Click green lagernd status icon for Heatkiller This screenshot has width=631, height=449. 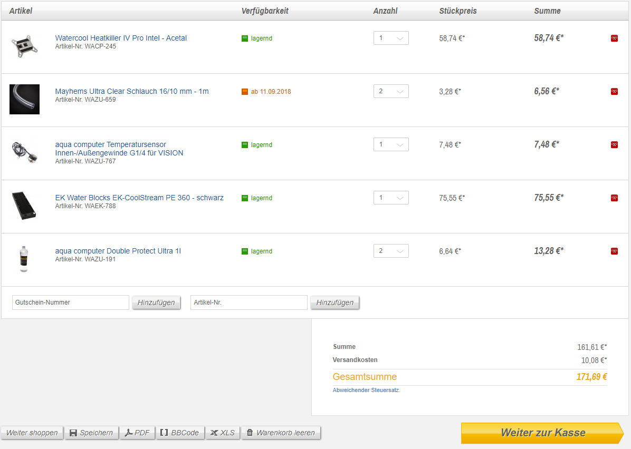(x=245, y=38)
